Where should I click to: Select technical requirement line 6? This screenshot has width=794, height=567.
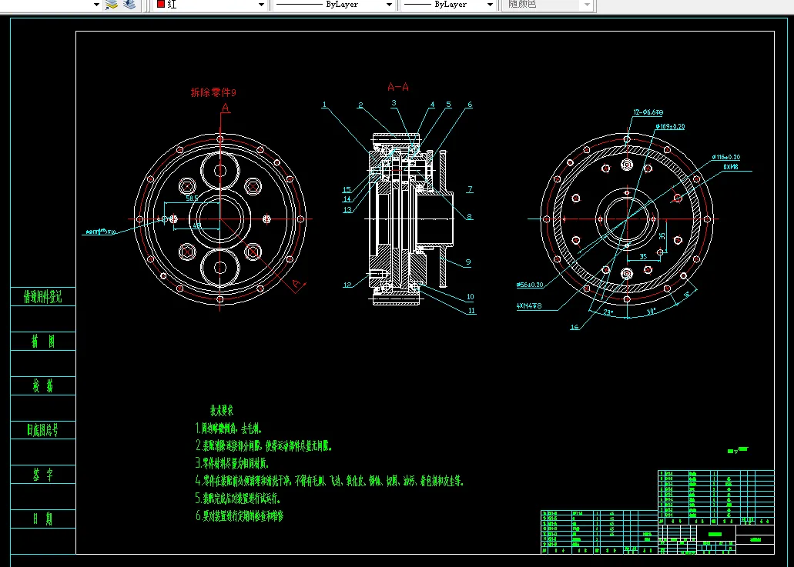coord(239,516)
